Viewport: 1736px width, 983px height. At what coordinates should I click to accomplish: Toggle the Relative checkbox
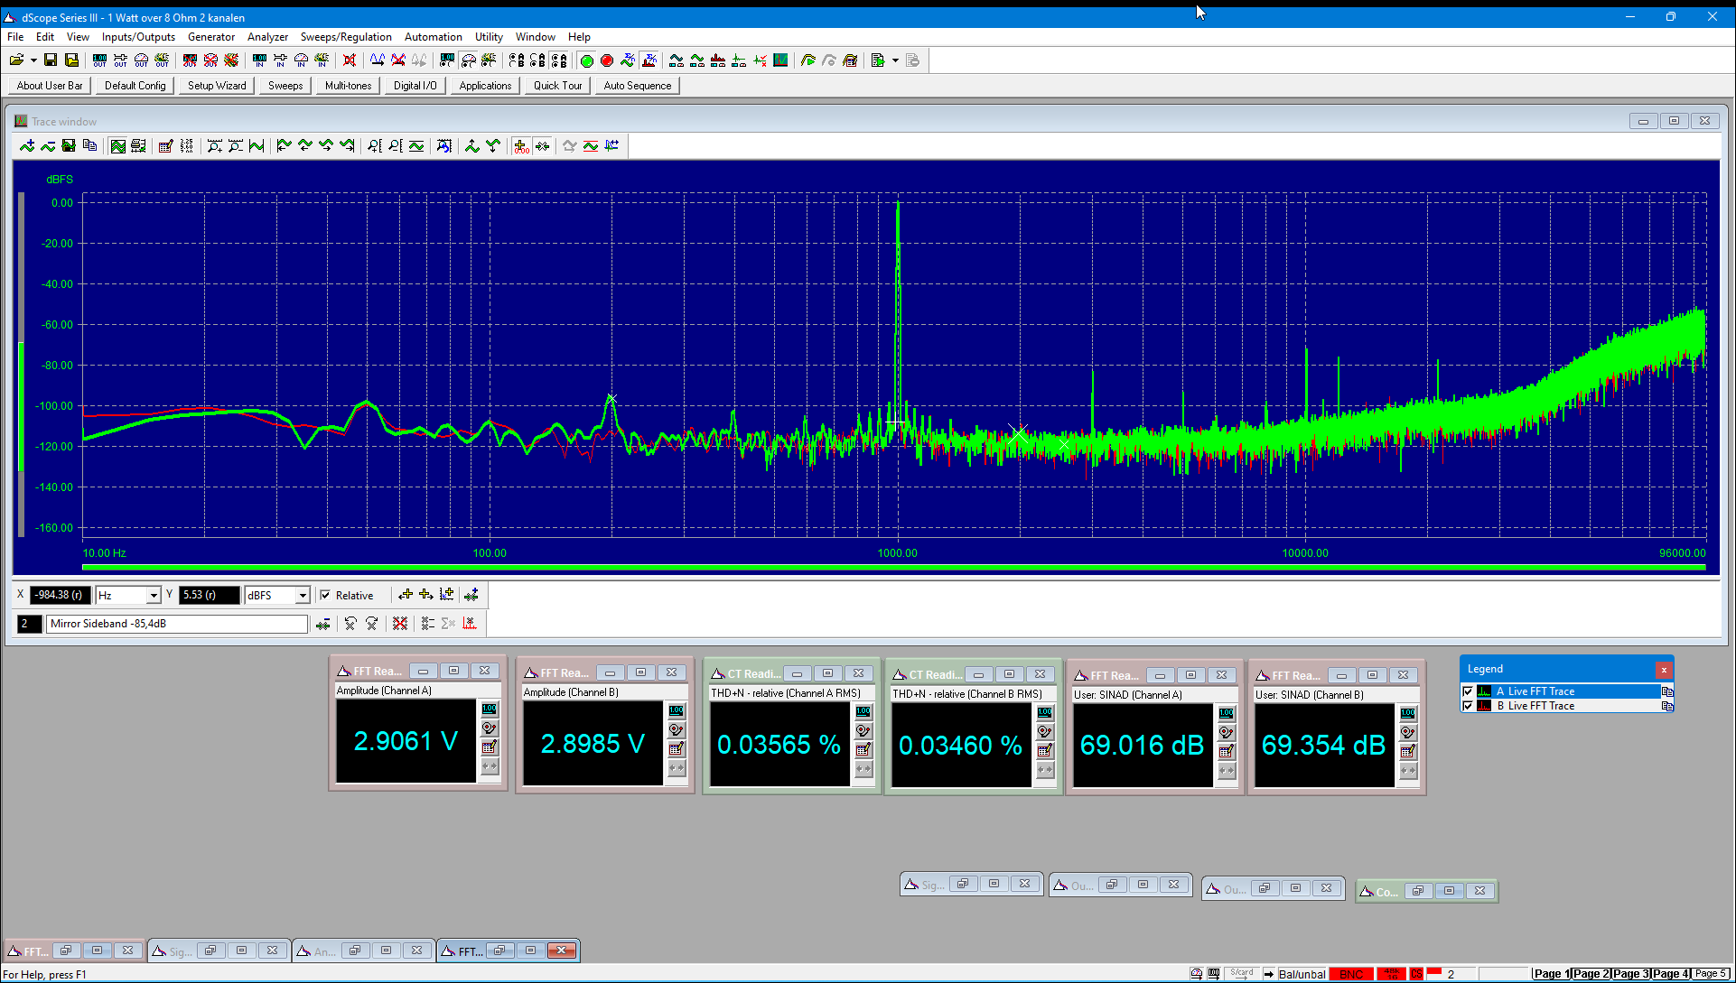pos(325,595)
